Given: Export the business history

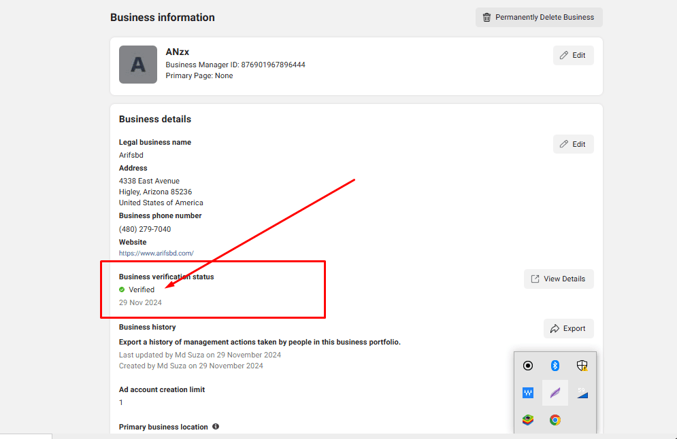Looking at the screenshot, I should pyautogui.click(x=568, y=328).
